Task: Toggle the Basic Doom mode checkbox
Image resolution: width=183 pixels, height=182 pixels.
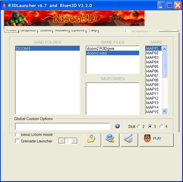Action: pyautogui.click(x=17, y=135)
